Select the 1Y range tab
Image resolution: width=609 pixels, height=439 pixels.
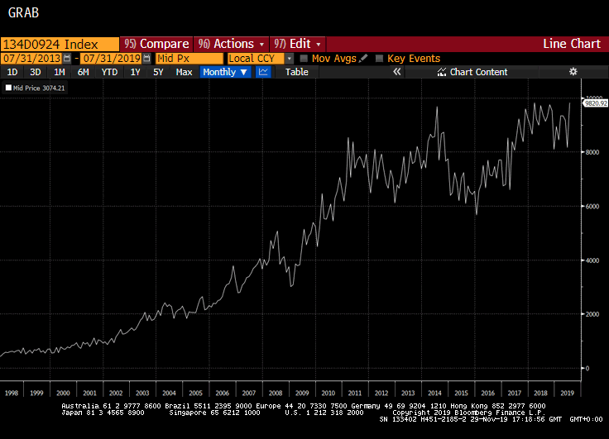tap(135, 72)
